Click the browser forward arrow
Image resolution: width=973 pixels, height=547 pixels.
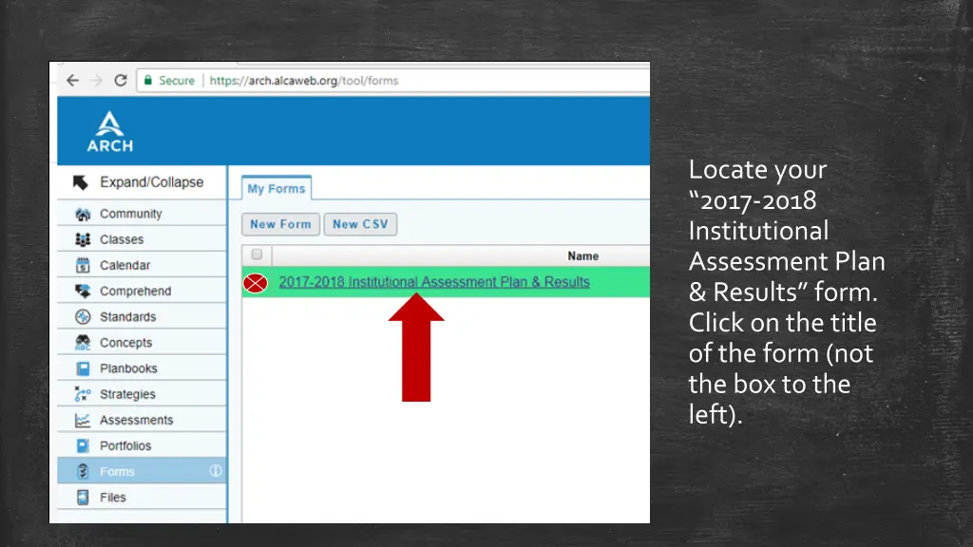tap(96, 81)
